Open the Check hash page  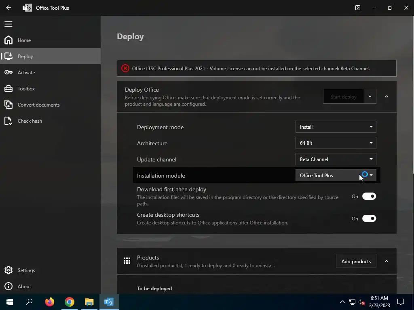50,121
